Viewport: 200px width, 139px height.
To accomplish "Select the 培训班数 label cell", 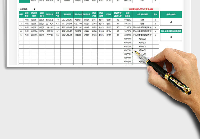I will click(x=24, y=9).
